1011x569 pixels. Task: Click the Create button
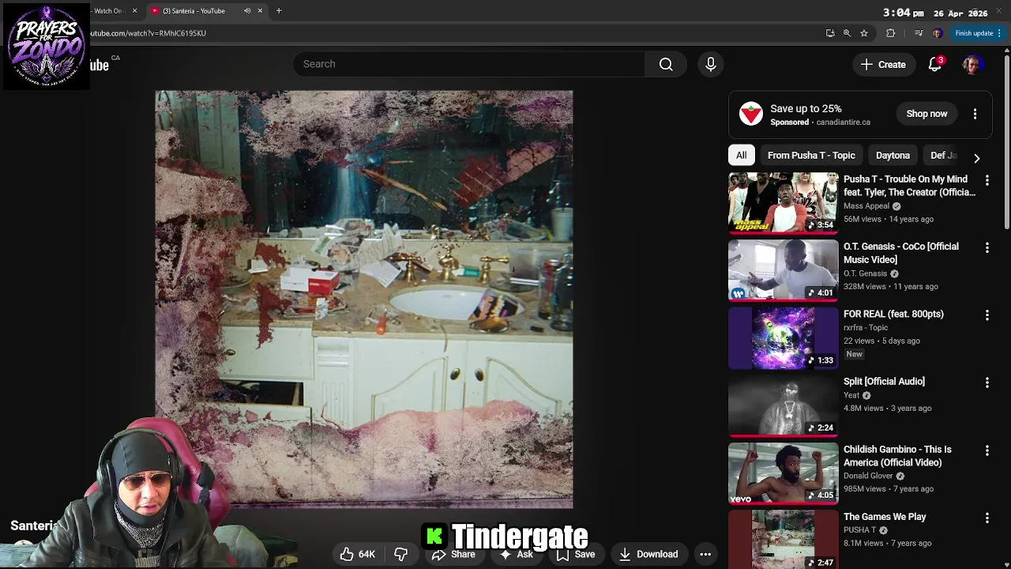click(883, 65)
